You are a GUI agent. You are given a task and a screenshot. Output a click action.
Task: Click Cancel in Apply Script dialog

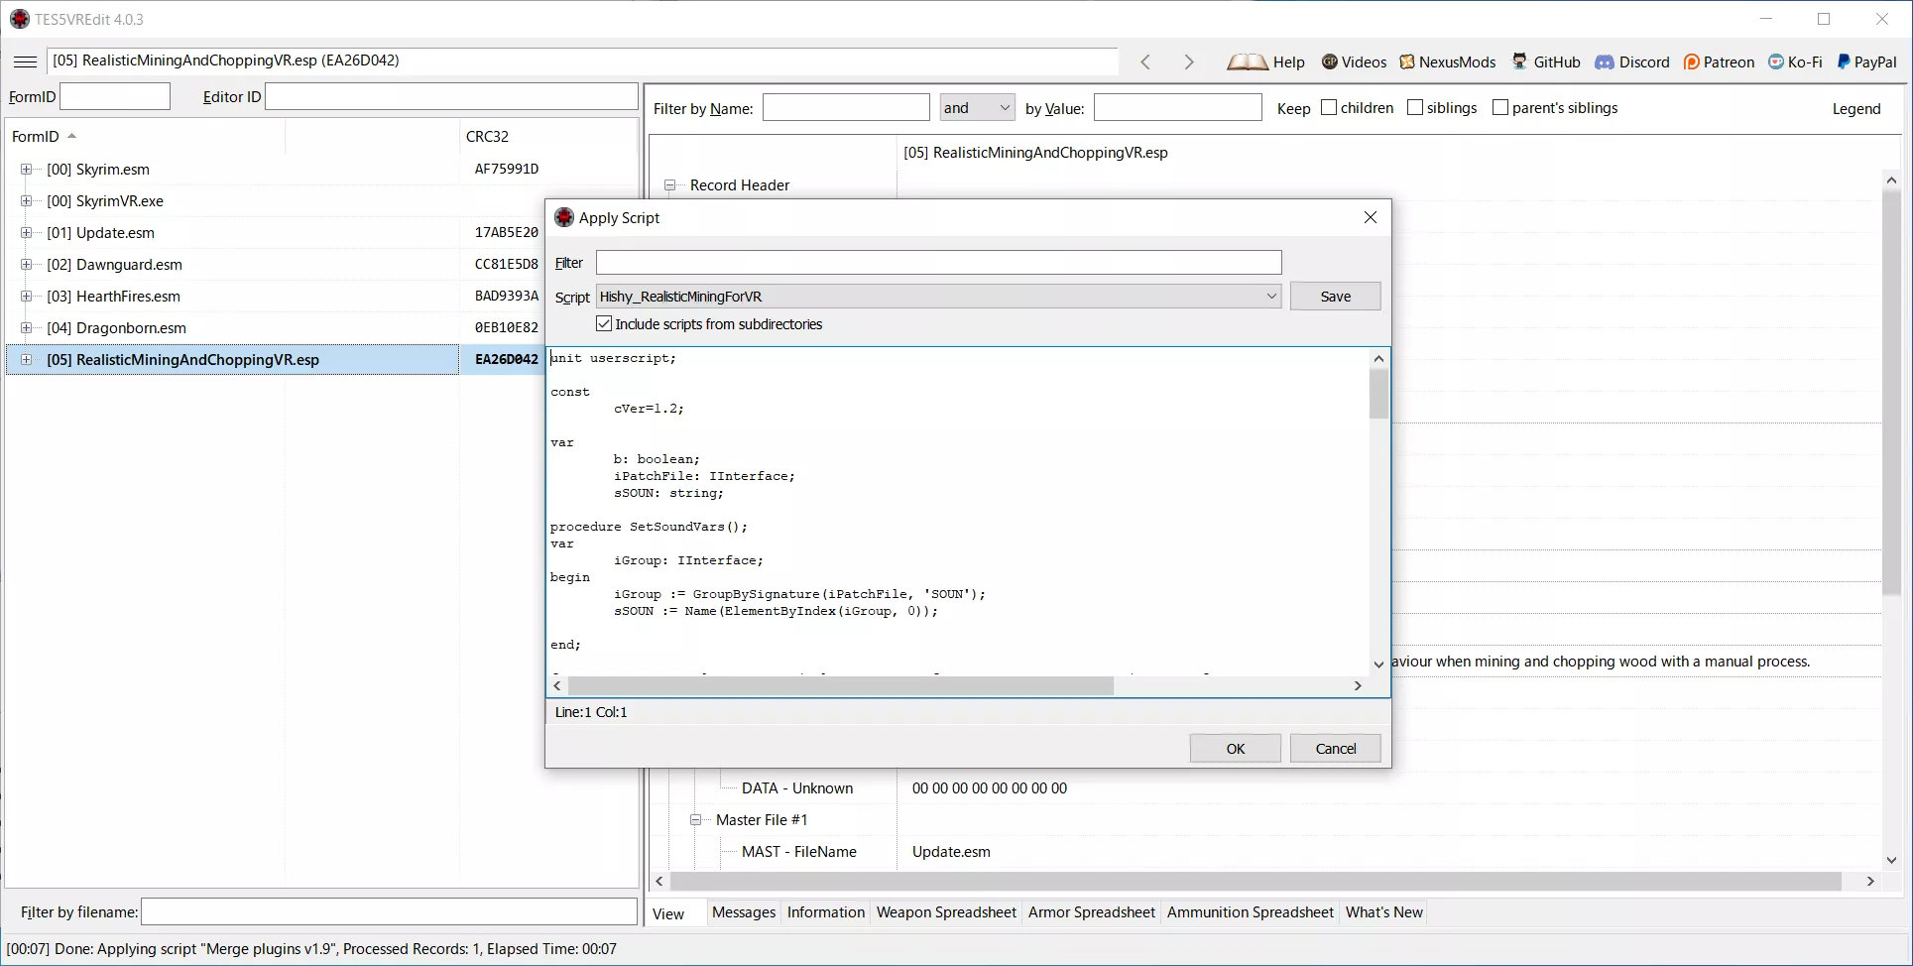[x=1335, y=749]
